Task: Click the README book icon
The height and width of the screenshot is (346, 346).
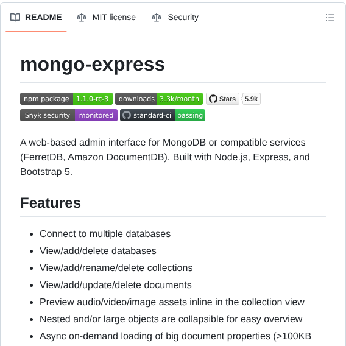Action: 15,18
